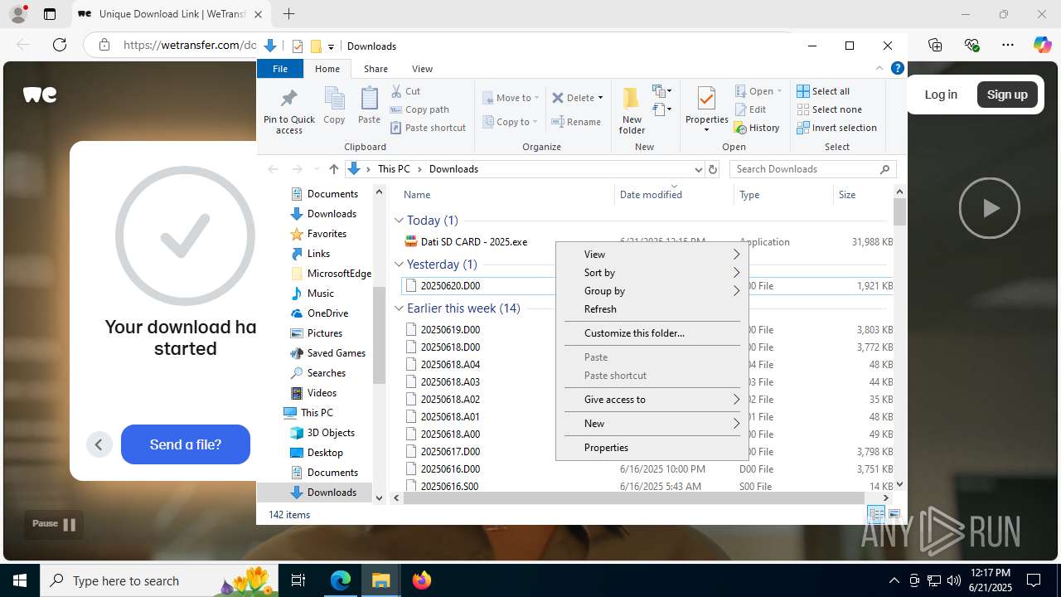Click the Rename ribbon button
This screenshot has width=1061, height=597.
tap(577, 122)
